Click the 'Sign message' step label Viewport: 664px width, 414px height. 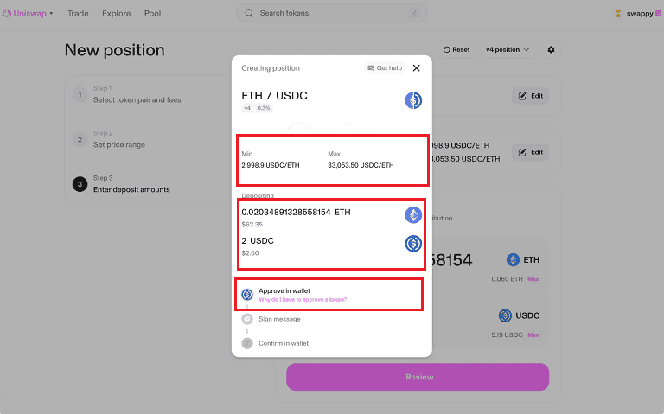279,319
